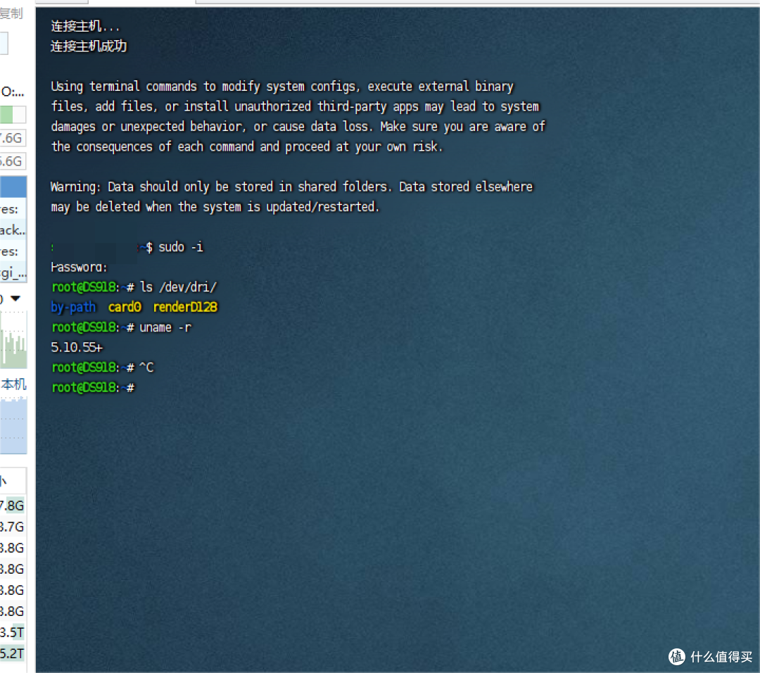
Task: Click the 'Warning: Data should only be stored' line
Action: point(291,187)
